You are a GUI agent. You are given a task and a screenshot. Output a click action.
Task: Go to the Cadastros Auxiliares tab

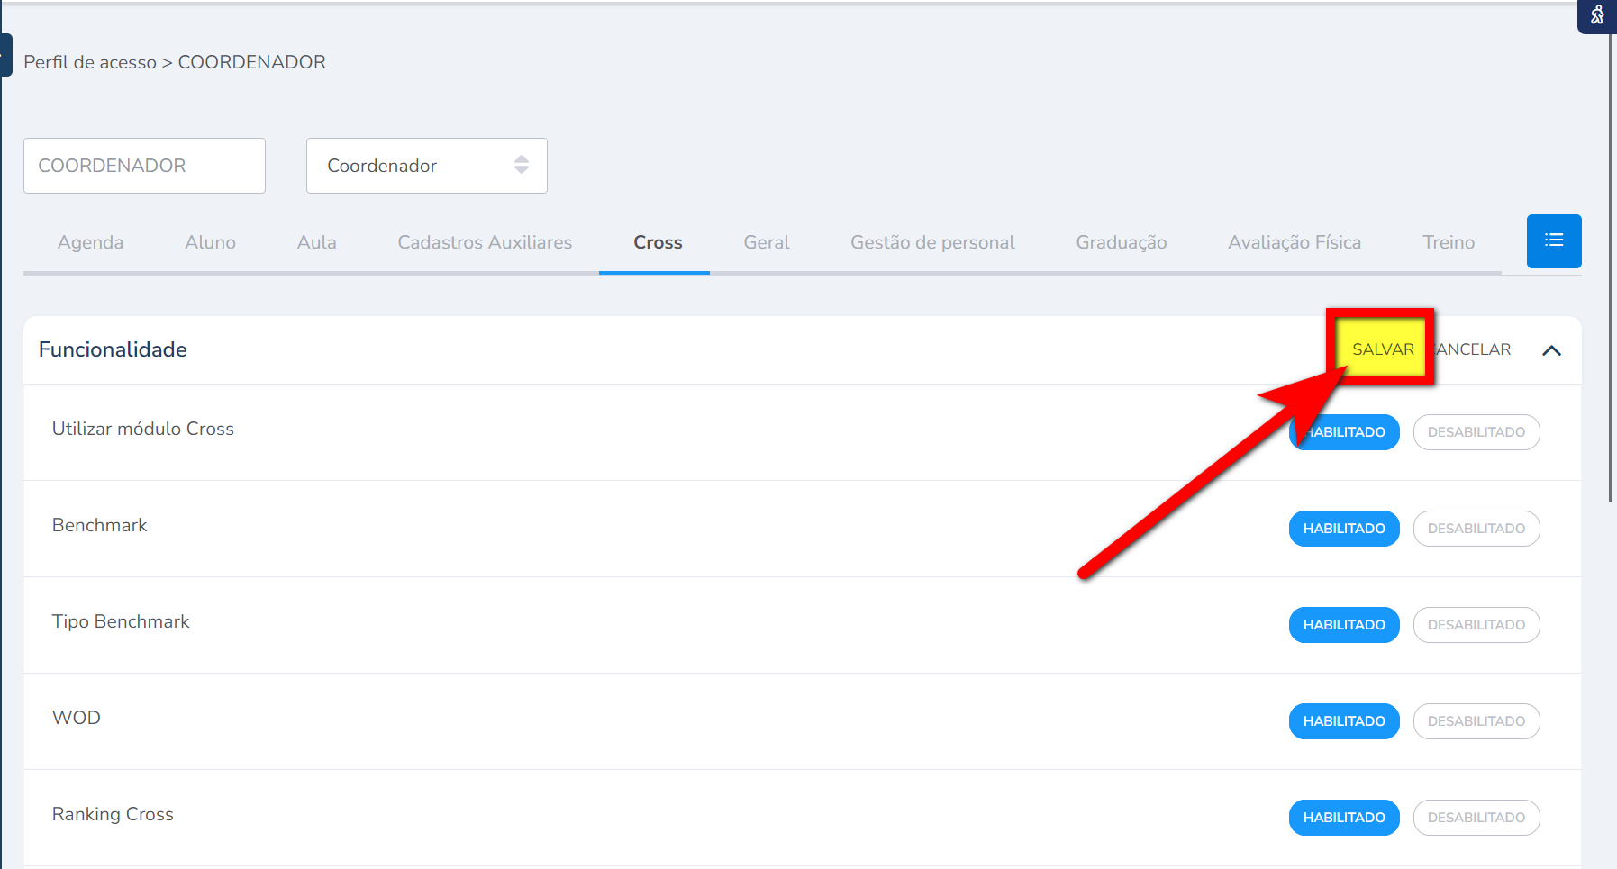(x=485, y=242)
